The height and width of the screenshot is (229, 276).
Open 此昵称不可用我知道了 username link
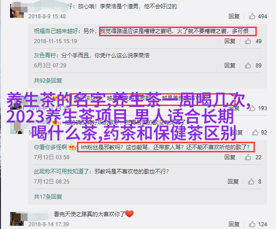tap(61, 171)
